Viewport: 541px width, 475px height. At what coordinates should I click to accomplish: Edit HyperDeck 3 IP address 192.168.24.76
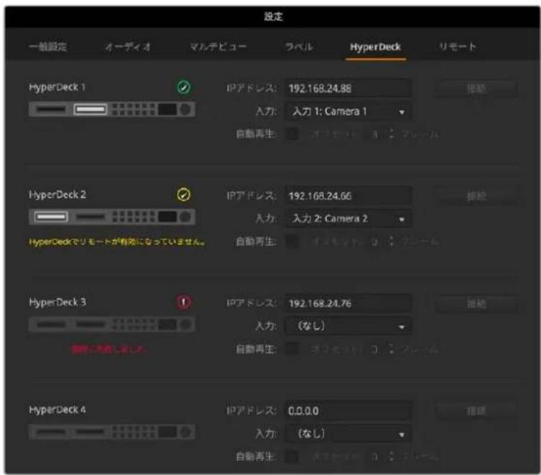click(x=348, y=304)
